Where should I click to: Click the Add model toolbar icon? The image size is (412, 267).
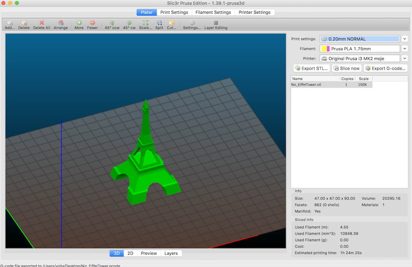point(10,23)
